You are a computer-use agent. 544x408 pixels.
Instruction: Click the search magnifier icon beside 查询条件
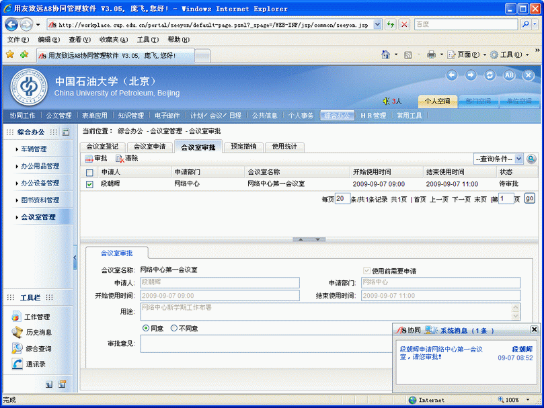(x=531, y=159)
